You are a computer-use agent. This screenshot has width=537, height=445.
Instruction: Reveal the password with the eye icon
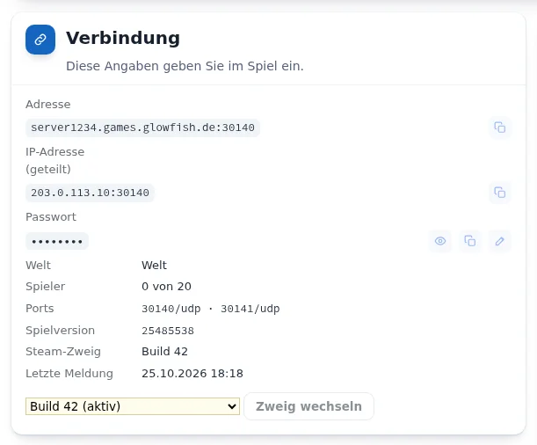click(440, 241)
